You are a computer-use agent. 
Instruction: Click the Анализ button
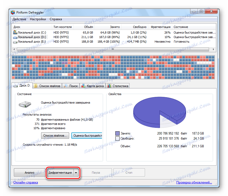coord(30,173)
